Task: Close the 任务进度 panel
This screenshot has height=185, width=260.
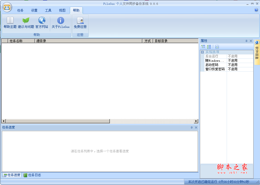Action: click(x=196, y=127)
